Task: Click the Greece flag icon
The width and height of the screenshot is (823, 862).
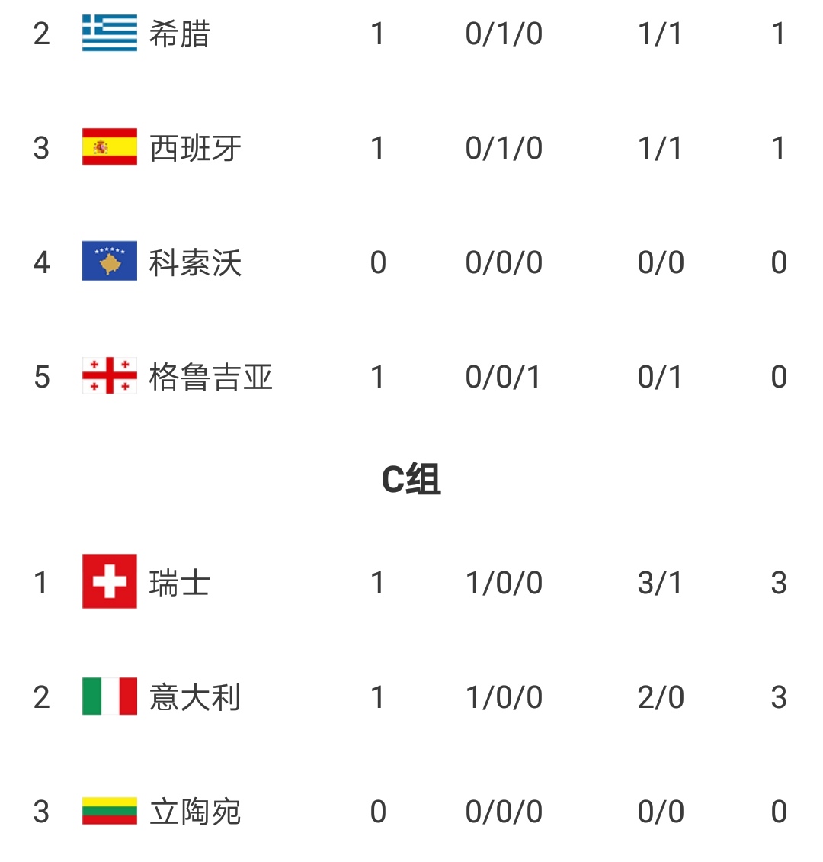Action: pyautogui.click(x=110, y=34)
